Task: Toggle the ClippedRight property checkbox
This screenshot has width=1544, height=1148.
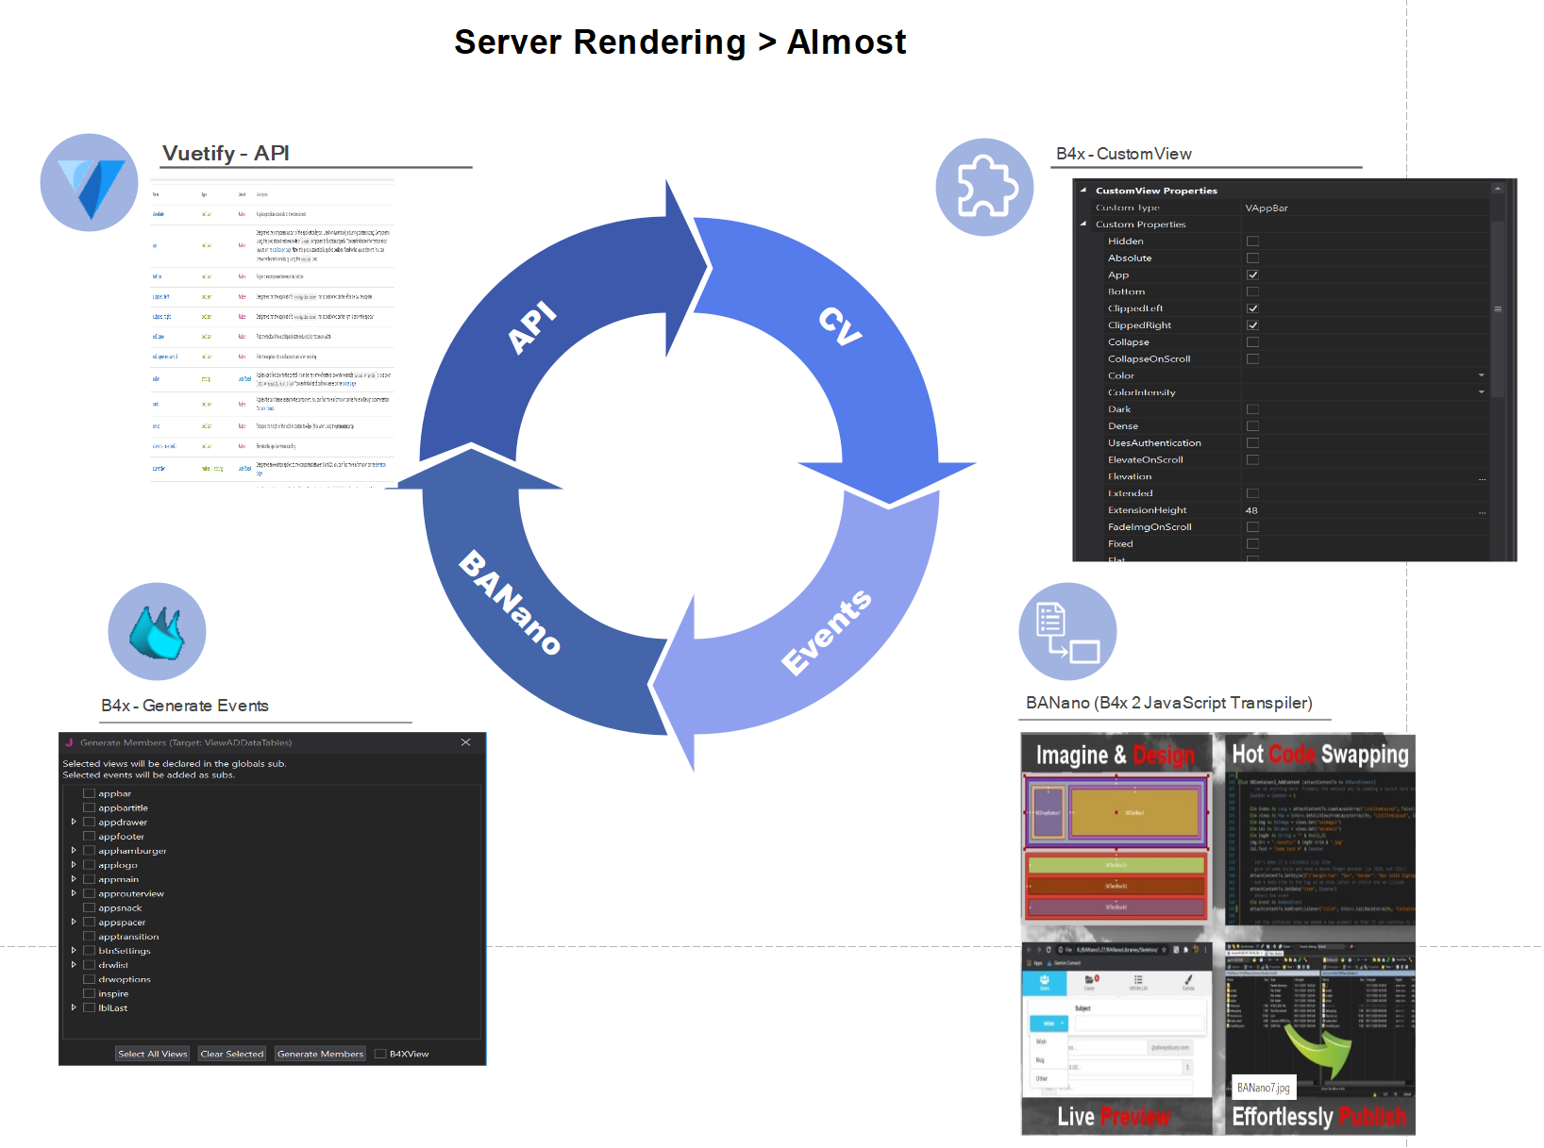Action: pyautogui.click(x=1252, y=324)
